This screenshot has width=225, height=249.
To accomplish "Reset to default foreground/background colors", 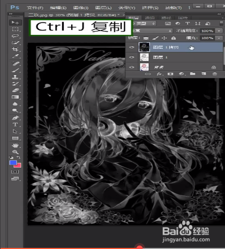I will (x=11, y=157).
